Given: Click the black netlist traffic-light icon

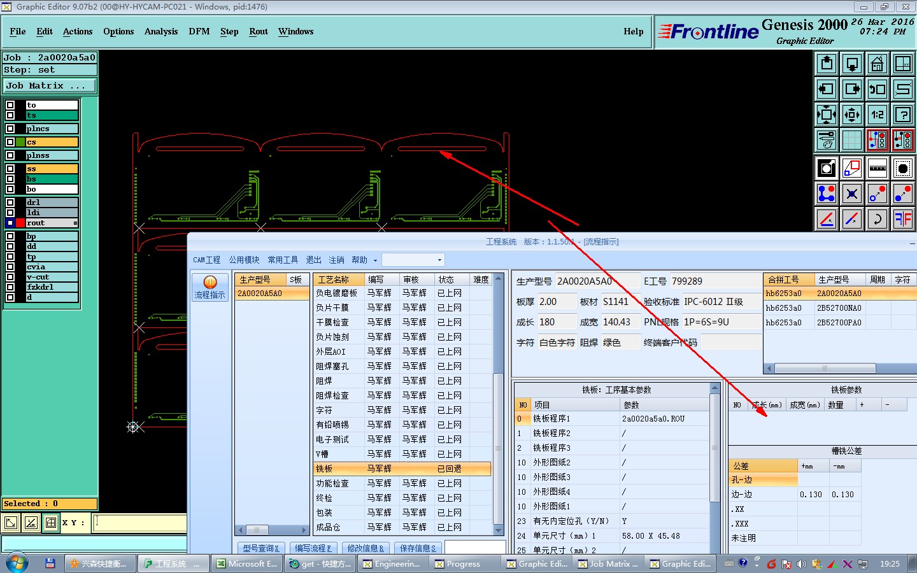Looking at the screenshot, I should coord(903,140).
